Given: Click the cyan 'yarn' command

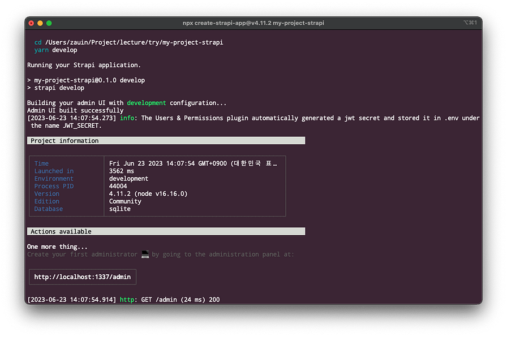Looking at the screenshot, I should 41,50.
